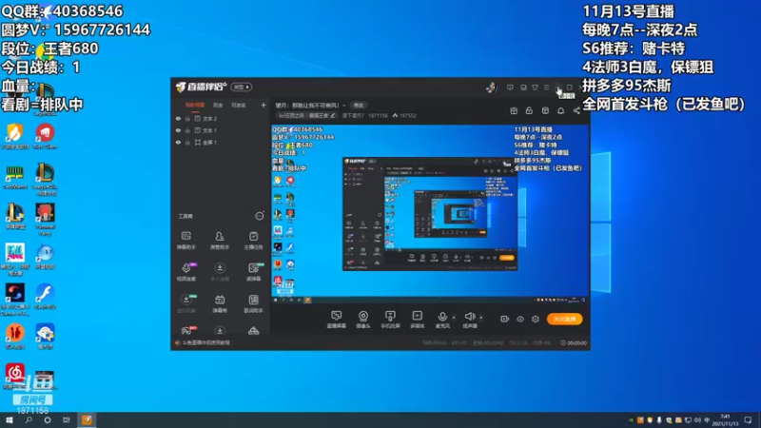Click the unlock padlock icon above preview
Screen dimensions: 761x428
pyautogui.click(x=529, y=110)
